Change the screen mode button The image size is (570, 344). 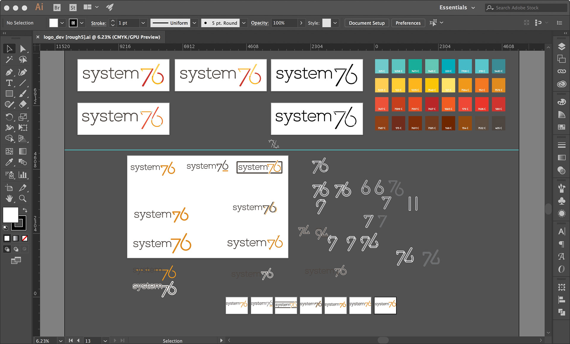16,260
